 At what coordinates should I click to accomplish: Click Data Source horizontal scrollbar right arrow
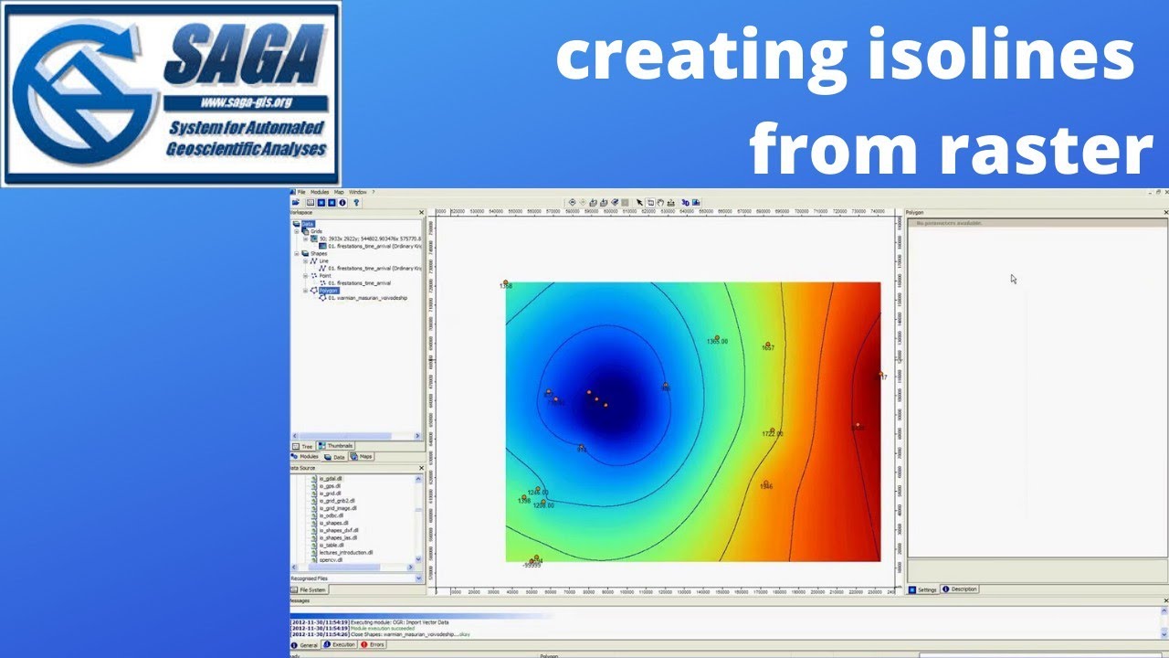click(411, 568)
